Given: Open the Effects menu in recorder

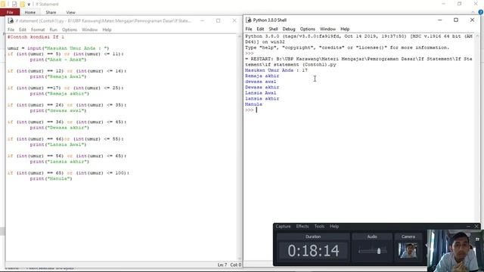Looking at the screenshot, I should (302, 227).
